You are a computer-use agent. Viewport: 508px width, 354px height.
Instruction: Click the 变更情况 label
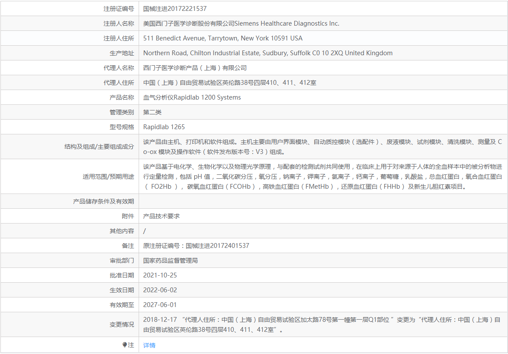click(122, 324)
